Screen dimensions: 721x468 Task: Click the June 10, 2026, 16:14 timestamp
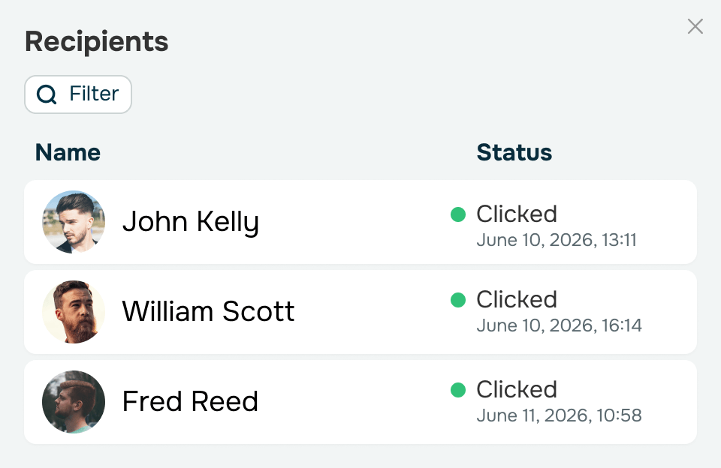tap(559, 325)
